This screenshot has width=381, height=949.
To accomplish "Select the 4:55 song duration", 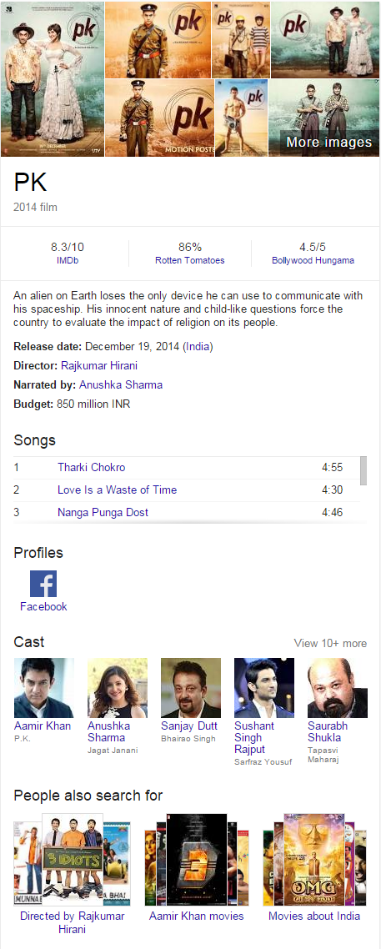I will (333, 467).
